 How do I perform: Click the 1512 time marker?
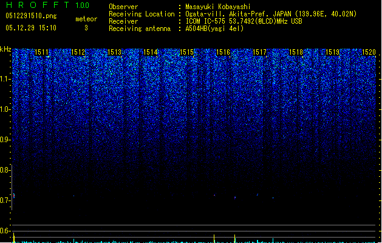point(78,52)
